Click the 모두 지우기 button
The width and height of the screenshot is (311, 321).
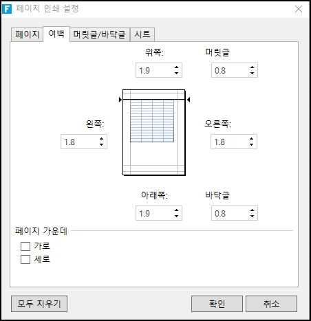[39, 304]
